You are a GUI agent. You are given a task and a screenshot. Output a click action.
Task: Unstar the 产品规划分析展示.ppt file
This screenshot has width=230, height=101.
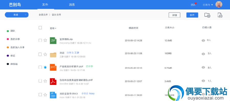pyautogui.click(x=45, y=67)
